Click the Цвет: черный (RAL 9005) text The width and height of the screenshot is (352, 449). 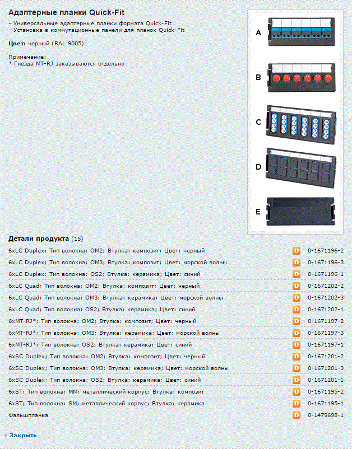tap(46, 44)
